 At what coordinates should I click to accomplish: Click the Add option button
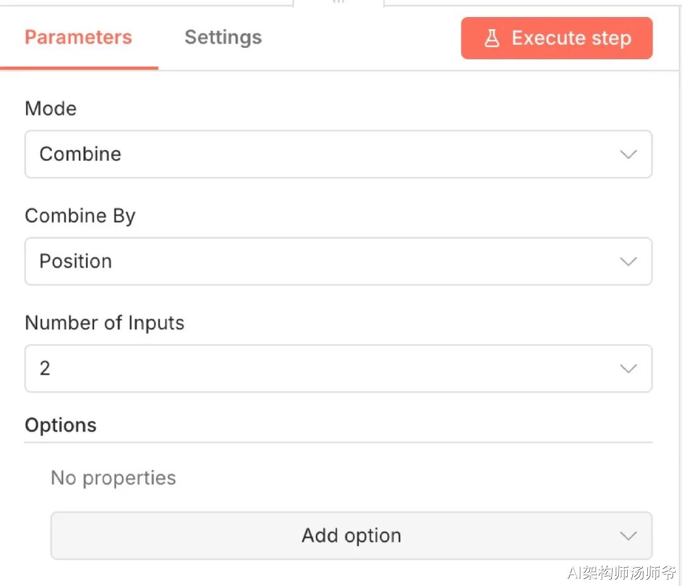[351, 536]
